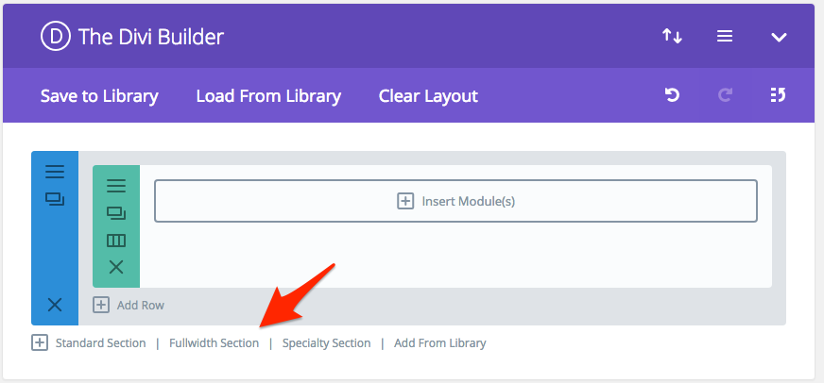Duplicate the blue section with clone icon
Screen dimensions: 824x383
(x=55, y=199)
